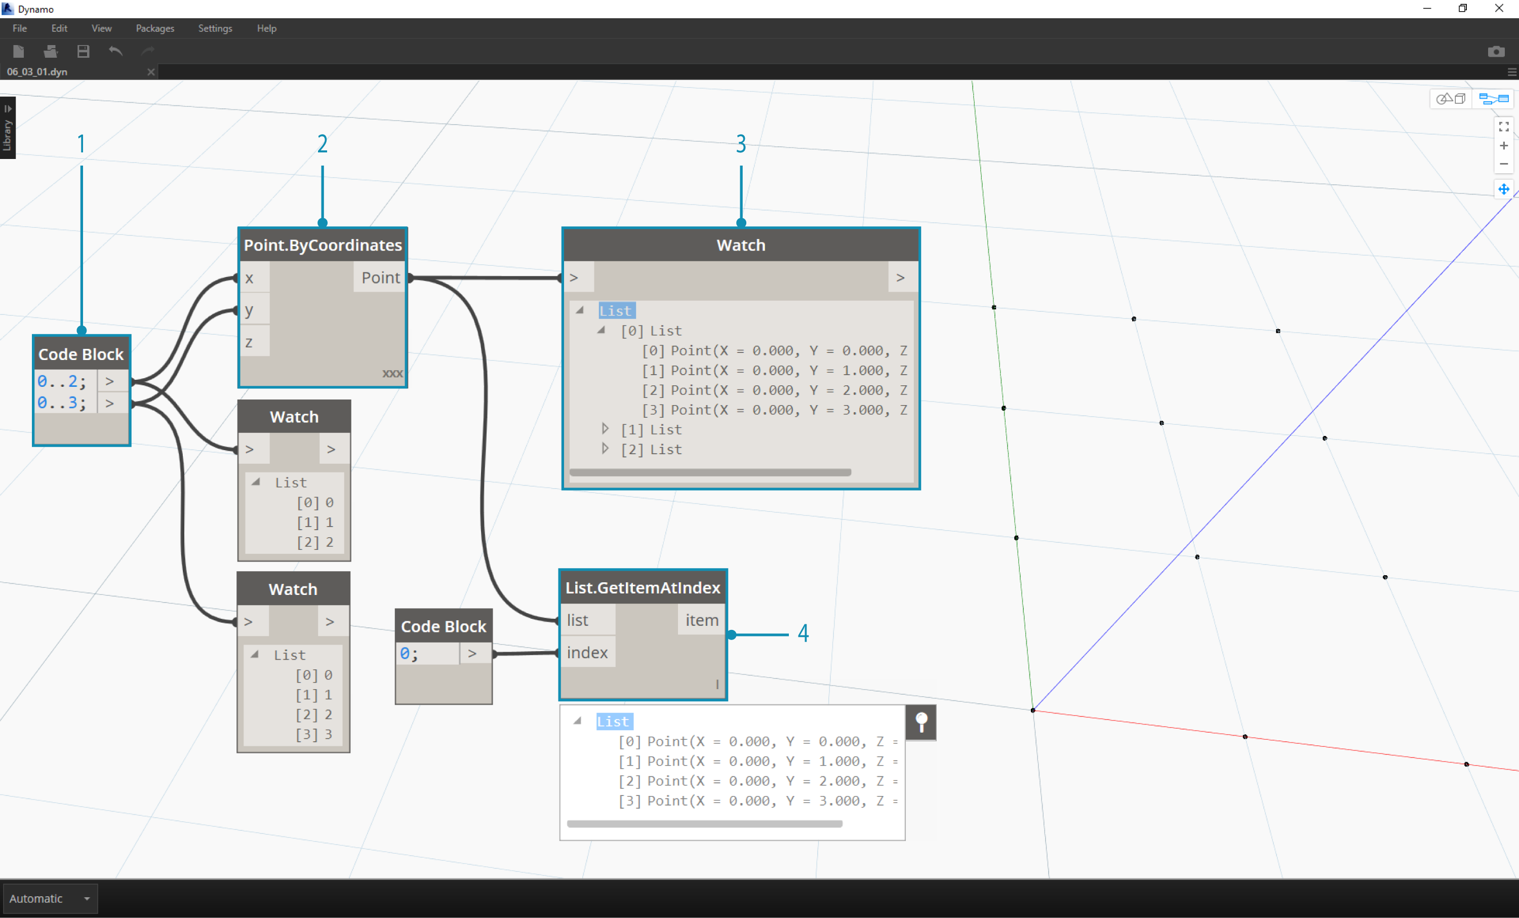Expand the Library side panel

pyautogui.click(x=8, y=128)
